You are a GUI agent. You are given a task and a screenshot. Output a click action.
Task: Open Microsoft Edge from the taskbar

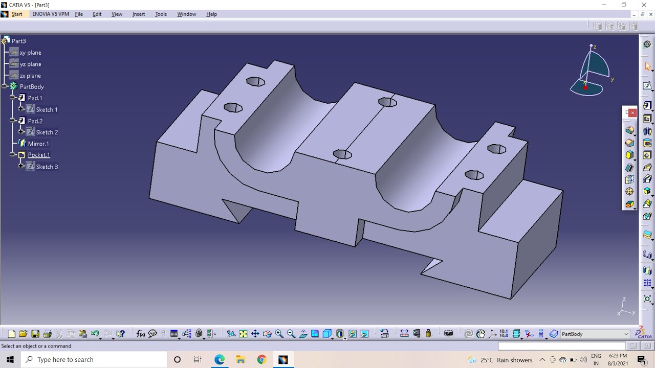[x=220, y=360]
